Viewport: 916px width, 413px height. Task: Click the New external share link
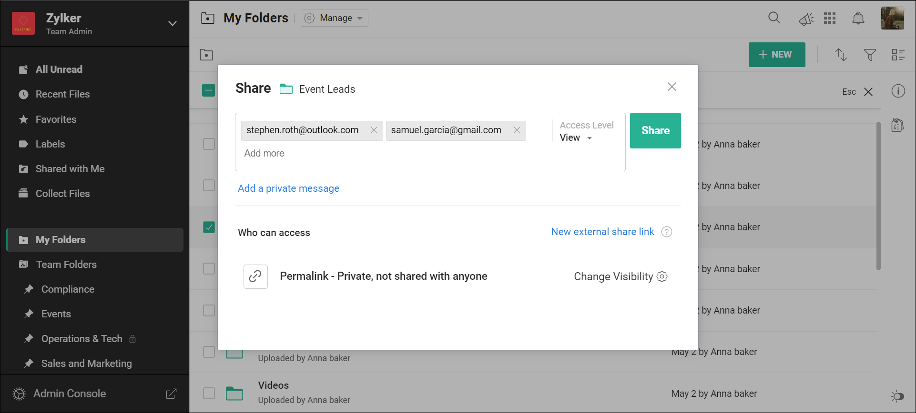click(602, 232)
